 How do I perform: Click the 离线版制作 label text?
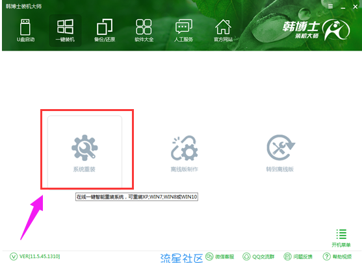[x=184, y=169]
